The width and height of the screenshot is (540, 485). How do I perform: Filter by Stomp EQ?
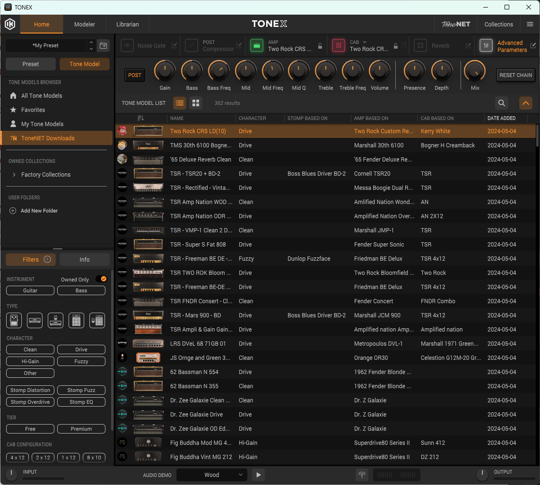[x=81, y=402]
